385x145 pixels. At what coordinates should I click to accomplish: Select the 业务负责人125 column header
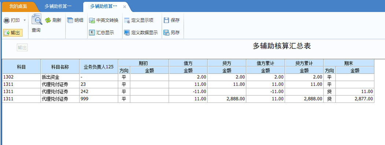coord(99,66)
